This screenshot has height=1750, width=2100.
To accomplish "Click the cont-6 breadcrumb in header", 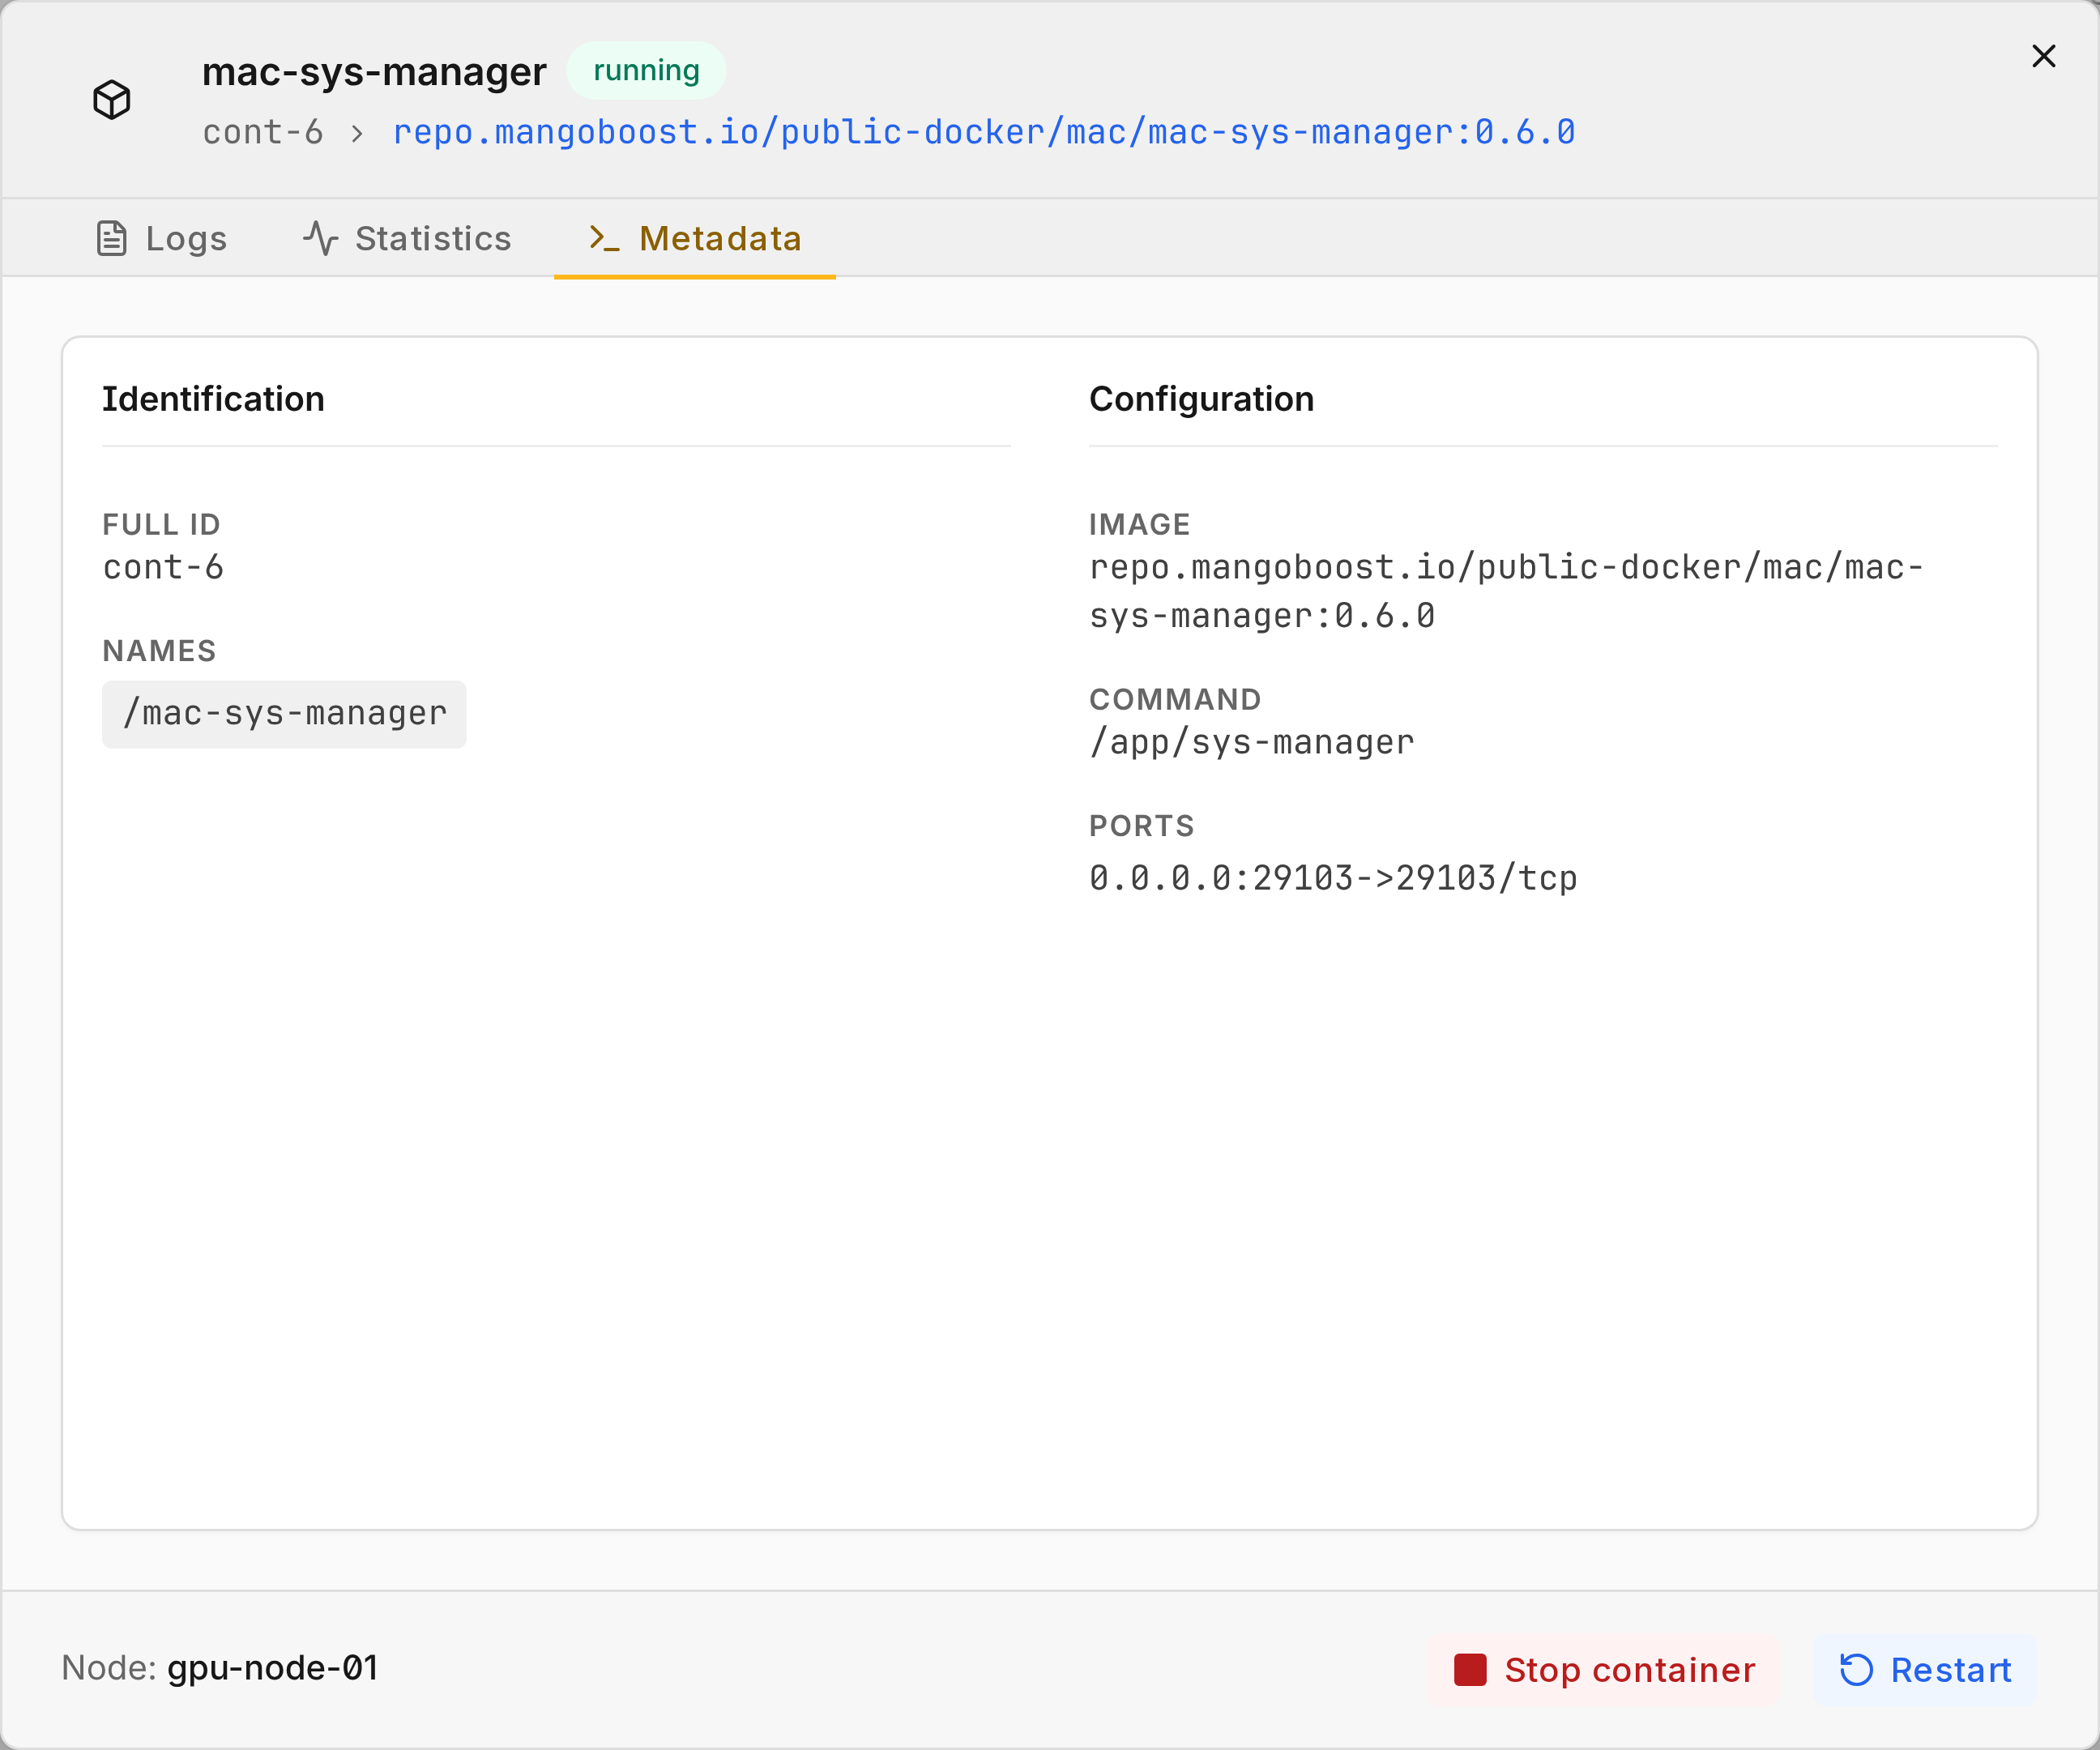I will pyautogui.click(x=263, y=132).
